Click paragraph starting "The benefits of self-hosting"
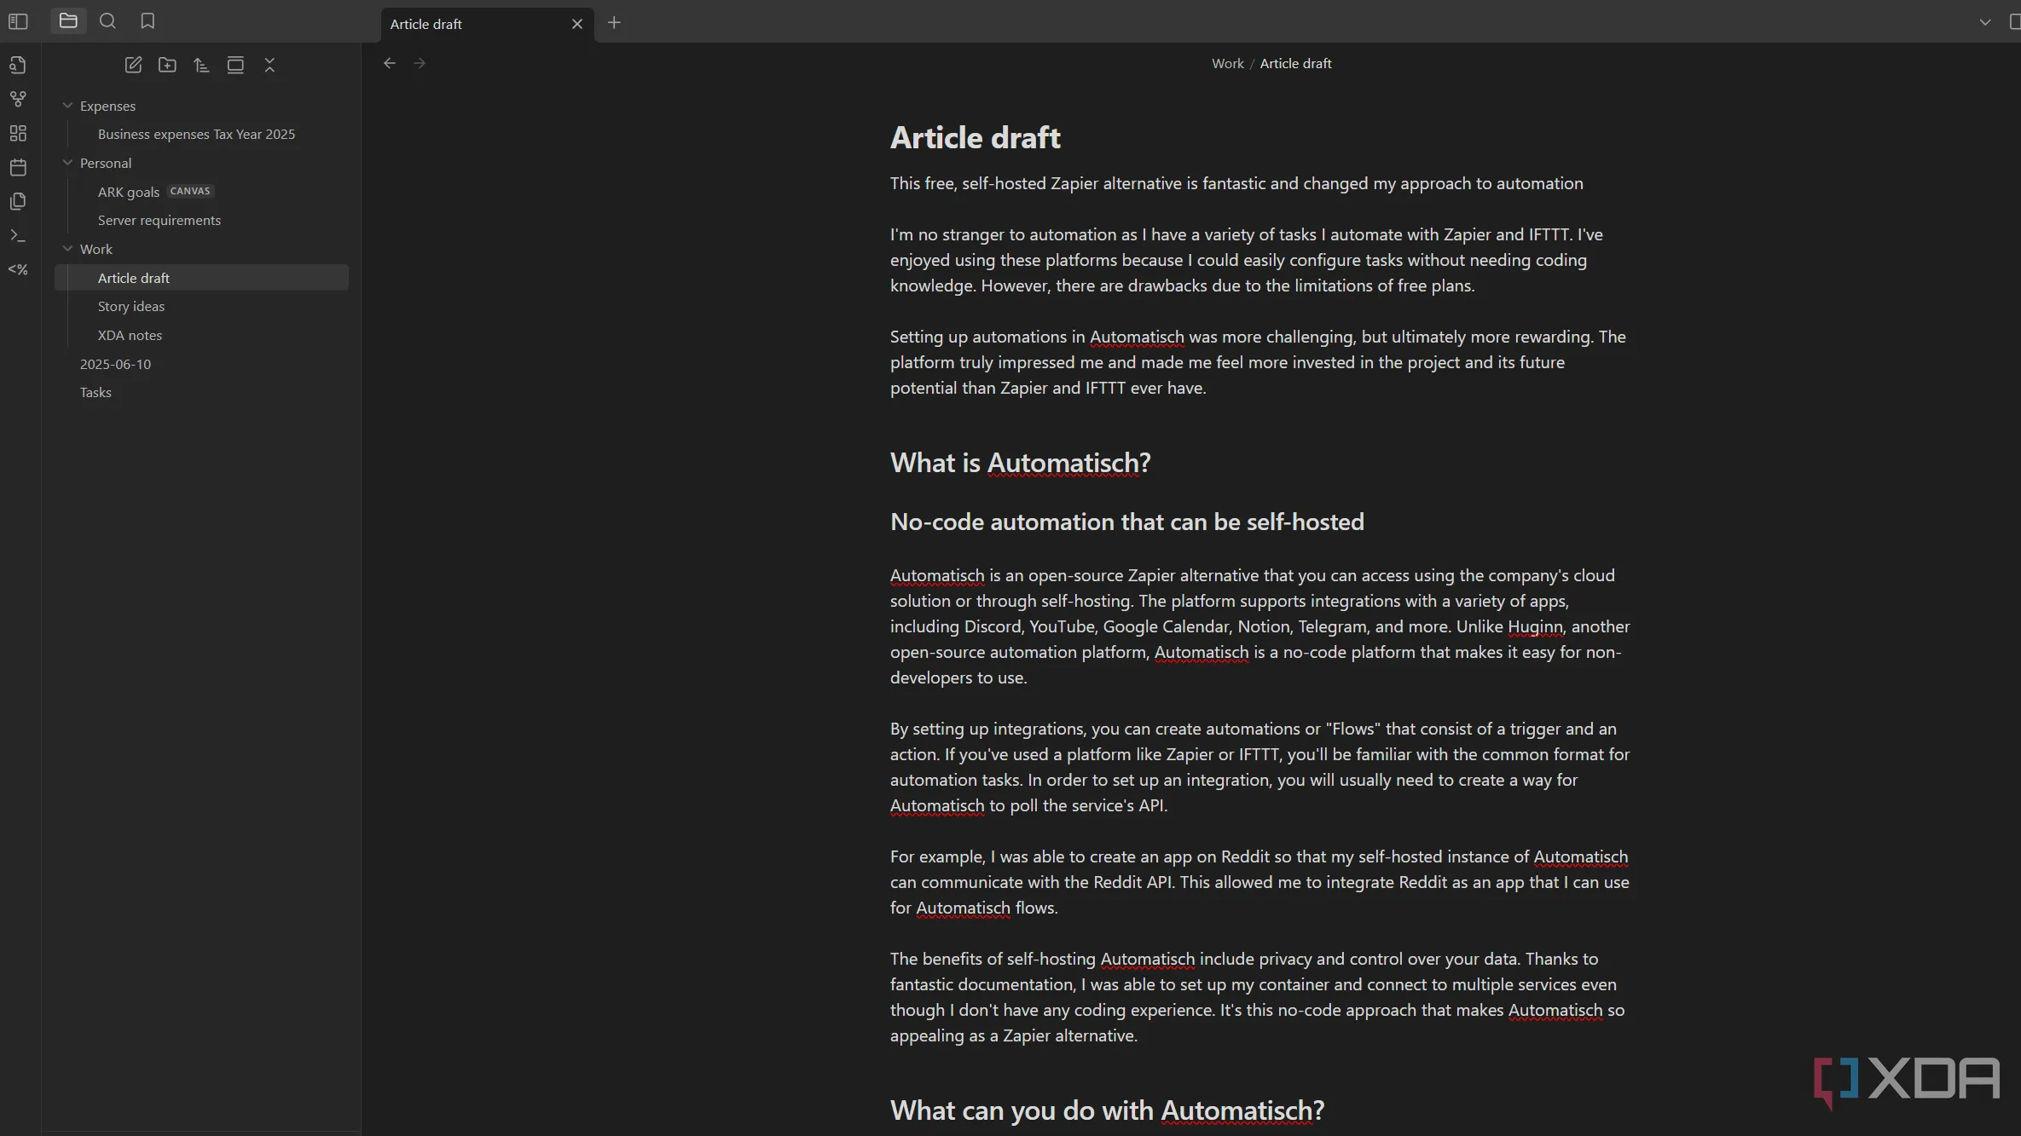The height and width of the screenshot is (1136, 2021). pyautogui.click(x=1257, y=997)
